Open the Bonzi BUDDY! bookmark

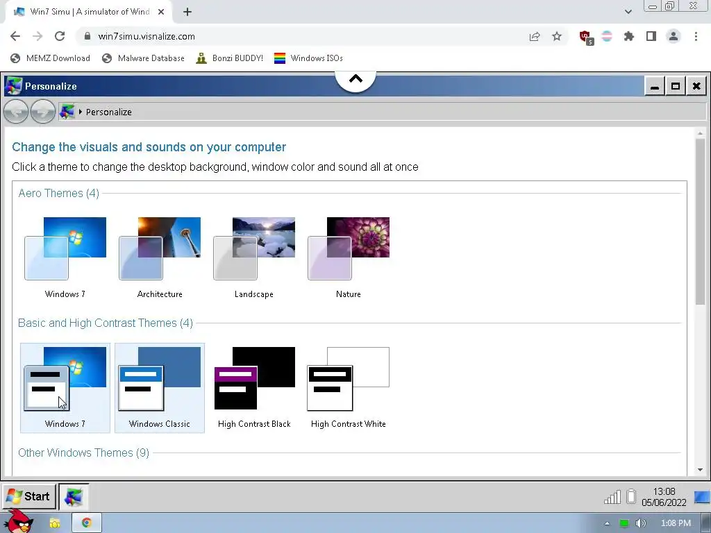tap(229, 58)
